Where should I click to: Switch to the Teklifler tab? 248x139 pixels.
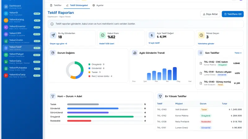tap(56, 5)
